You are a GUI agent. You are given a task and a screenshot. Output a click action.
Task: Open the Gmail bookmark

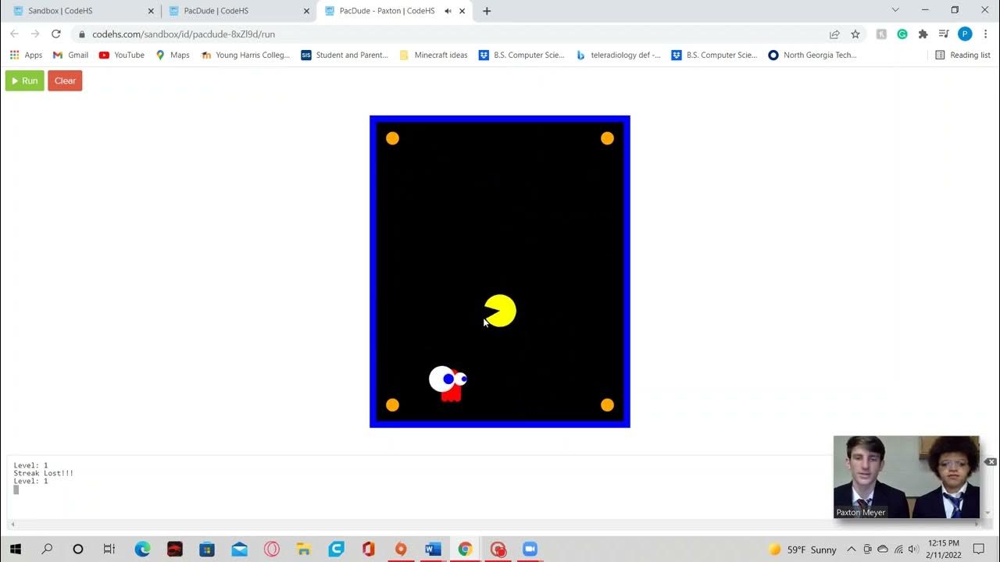pos(70,55)
